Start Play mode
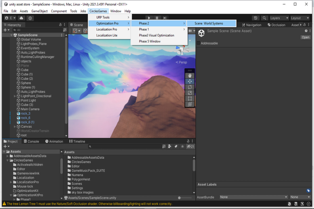The height and width of the screenshot is (209, 314). [x=149, y=18]
